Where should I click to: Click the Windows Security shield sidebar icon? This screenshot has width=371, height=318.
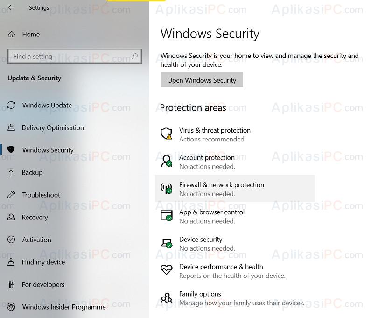(11, 149)
